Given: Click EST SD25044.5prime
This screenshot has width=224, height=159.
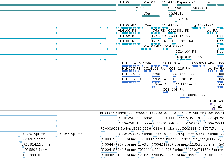Looking at the screenshot, I should tap(151, 139).
